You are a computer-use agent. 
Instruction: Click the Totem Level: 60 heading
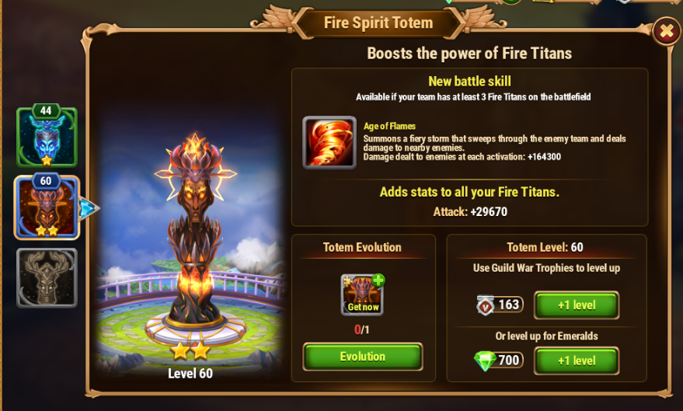[545, 247]
